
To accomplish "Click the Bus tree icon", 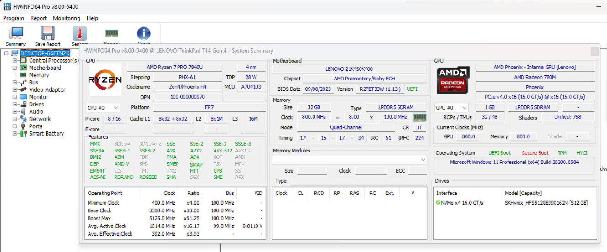I will pyautogui.click(x=23, y=82).
